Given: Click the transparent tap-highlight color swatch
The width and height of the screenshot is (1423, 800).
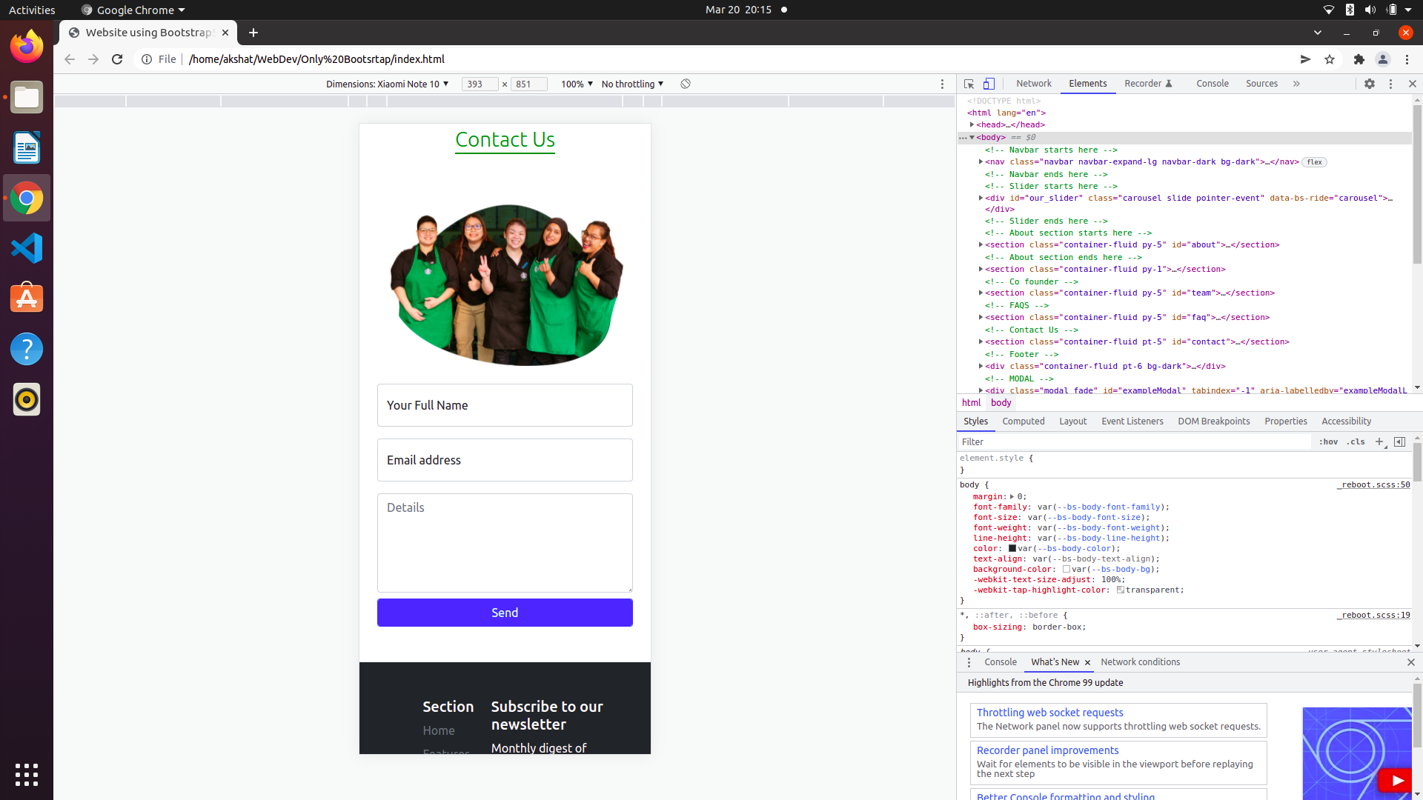Looking at the screenshot, I should pyautogui.click(x=1121, y=590).
